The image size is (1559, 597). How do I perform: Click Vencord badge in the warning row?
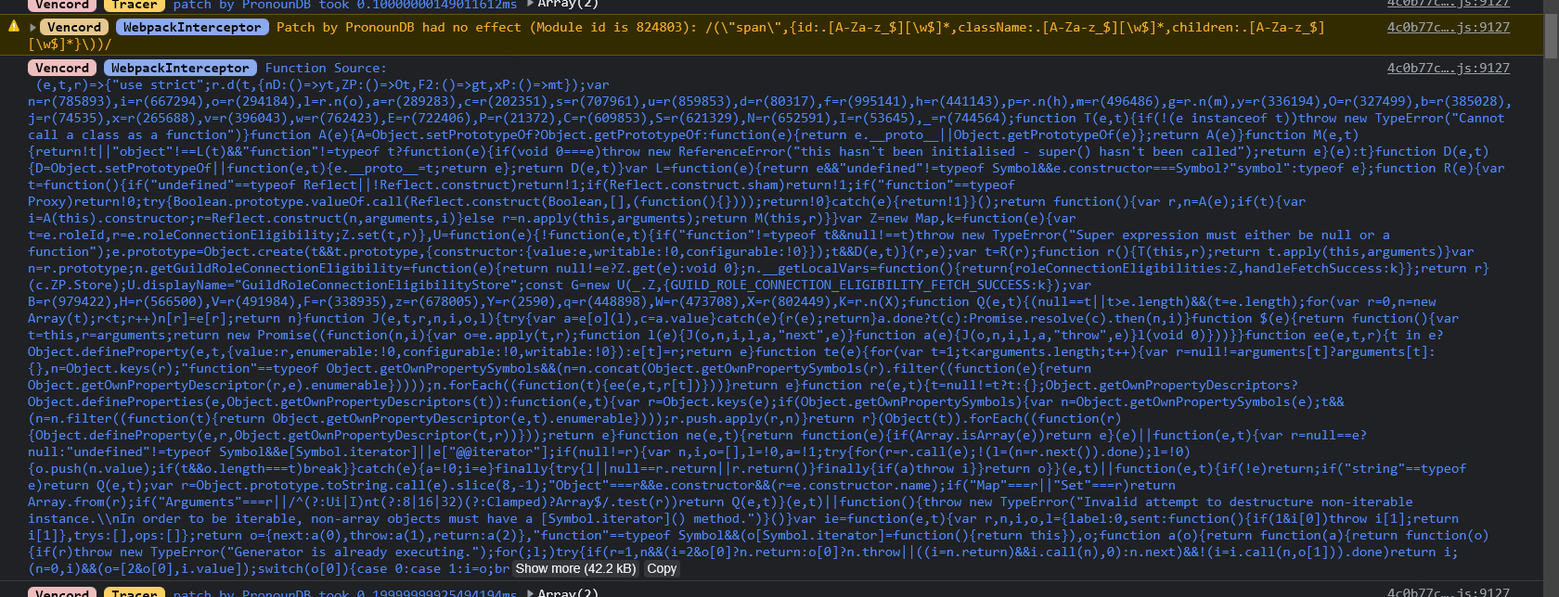pos(74,27)
